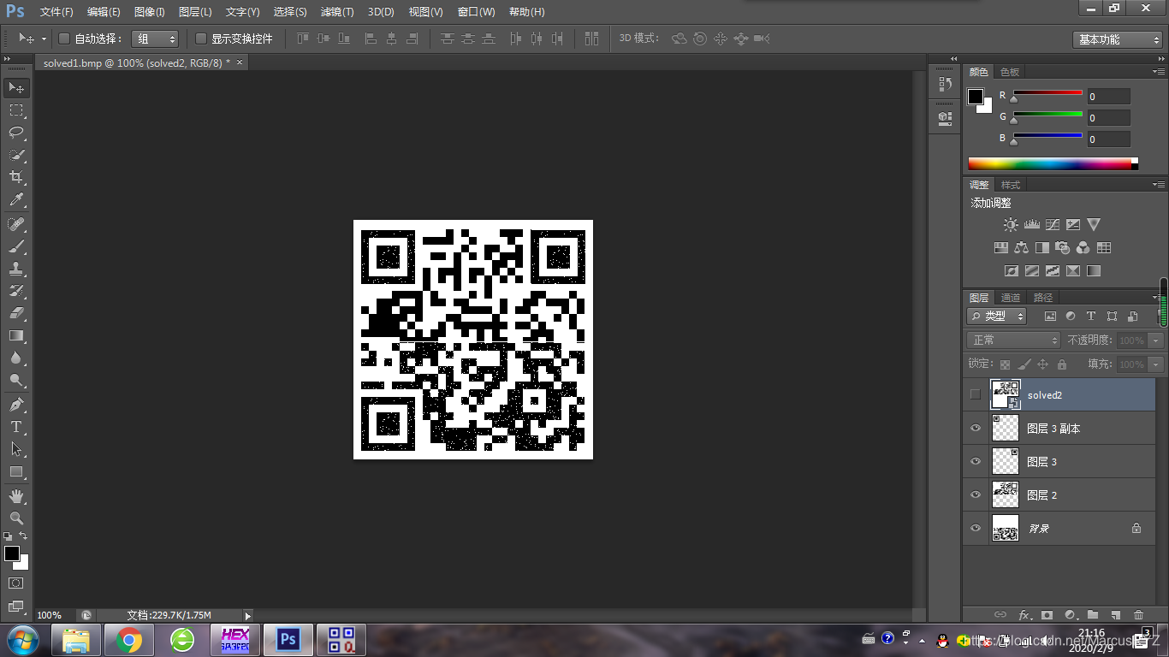Select the Blur tool
The width and height of the screenshot is (1169, 657).
click(16, 358)
